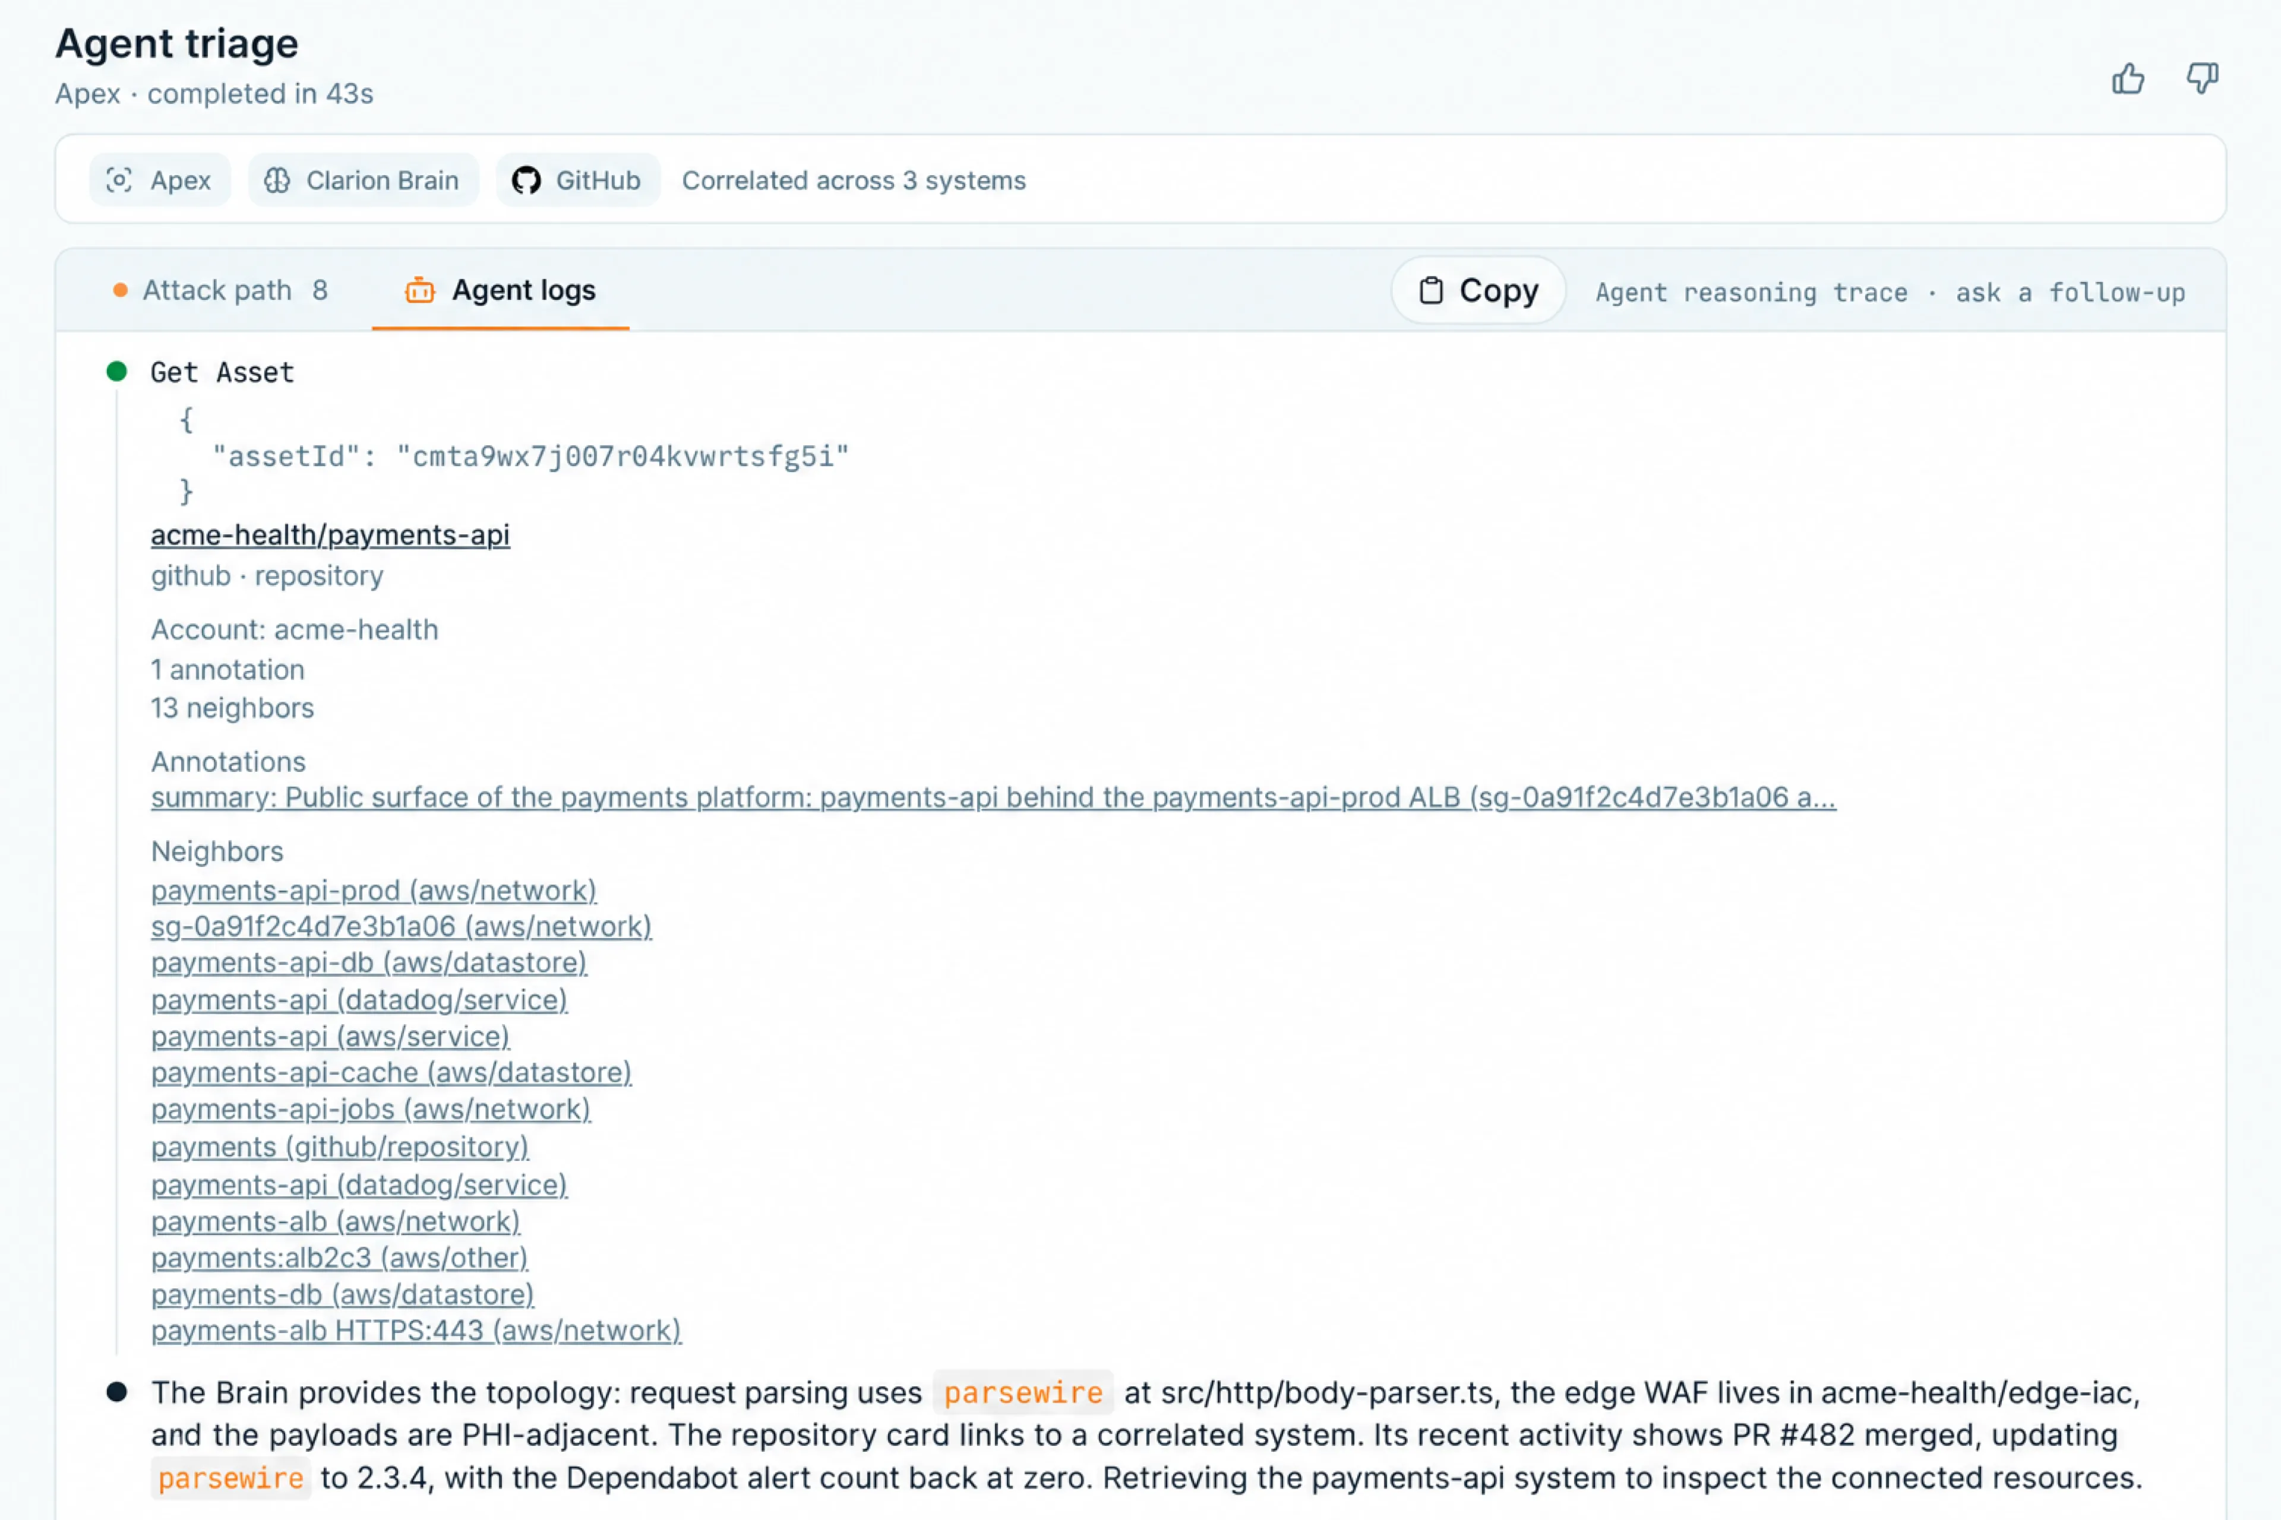Click the Annotations section heading
This screenshot has height=1520, width=2281.
click(x=228, y=762)
